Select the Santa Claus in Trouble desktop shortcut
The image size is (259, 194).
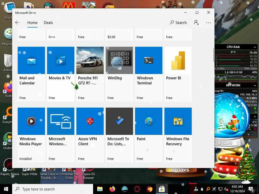point(49,174)
